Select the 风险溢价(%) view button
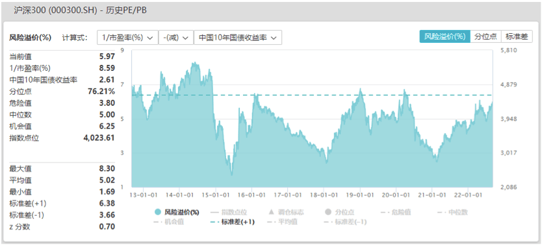The height and width of the screenshot is (245, 542). tap(445, 36)
